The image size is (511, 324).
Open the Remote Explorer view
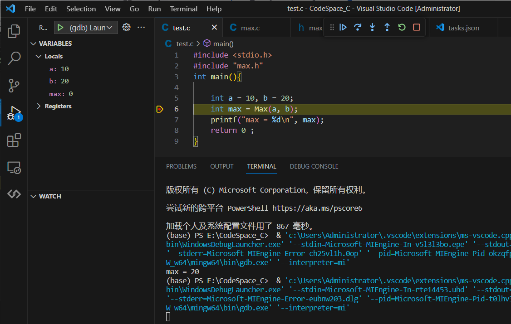pos(14,168)
